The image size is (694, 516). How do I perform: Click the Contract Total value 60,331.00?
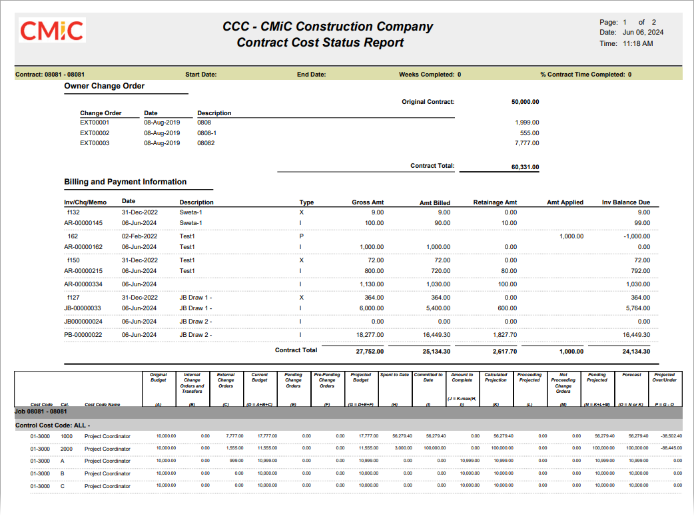click(525, 167)
